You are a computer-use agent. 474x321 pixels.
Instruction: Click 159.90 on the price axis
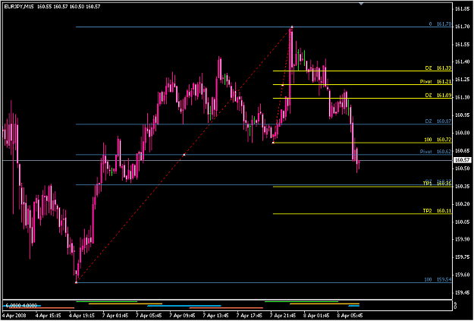coord(462,240)
